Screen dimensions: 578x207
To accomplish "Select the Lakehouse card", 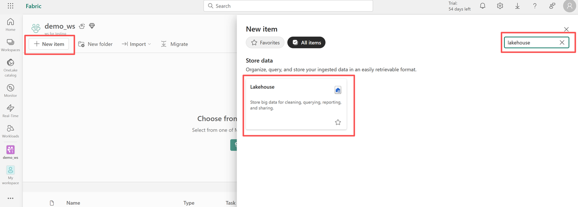I will 296,104.
